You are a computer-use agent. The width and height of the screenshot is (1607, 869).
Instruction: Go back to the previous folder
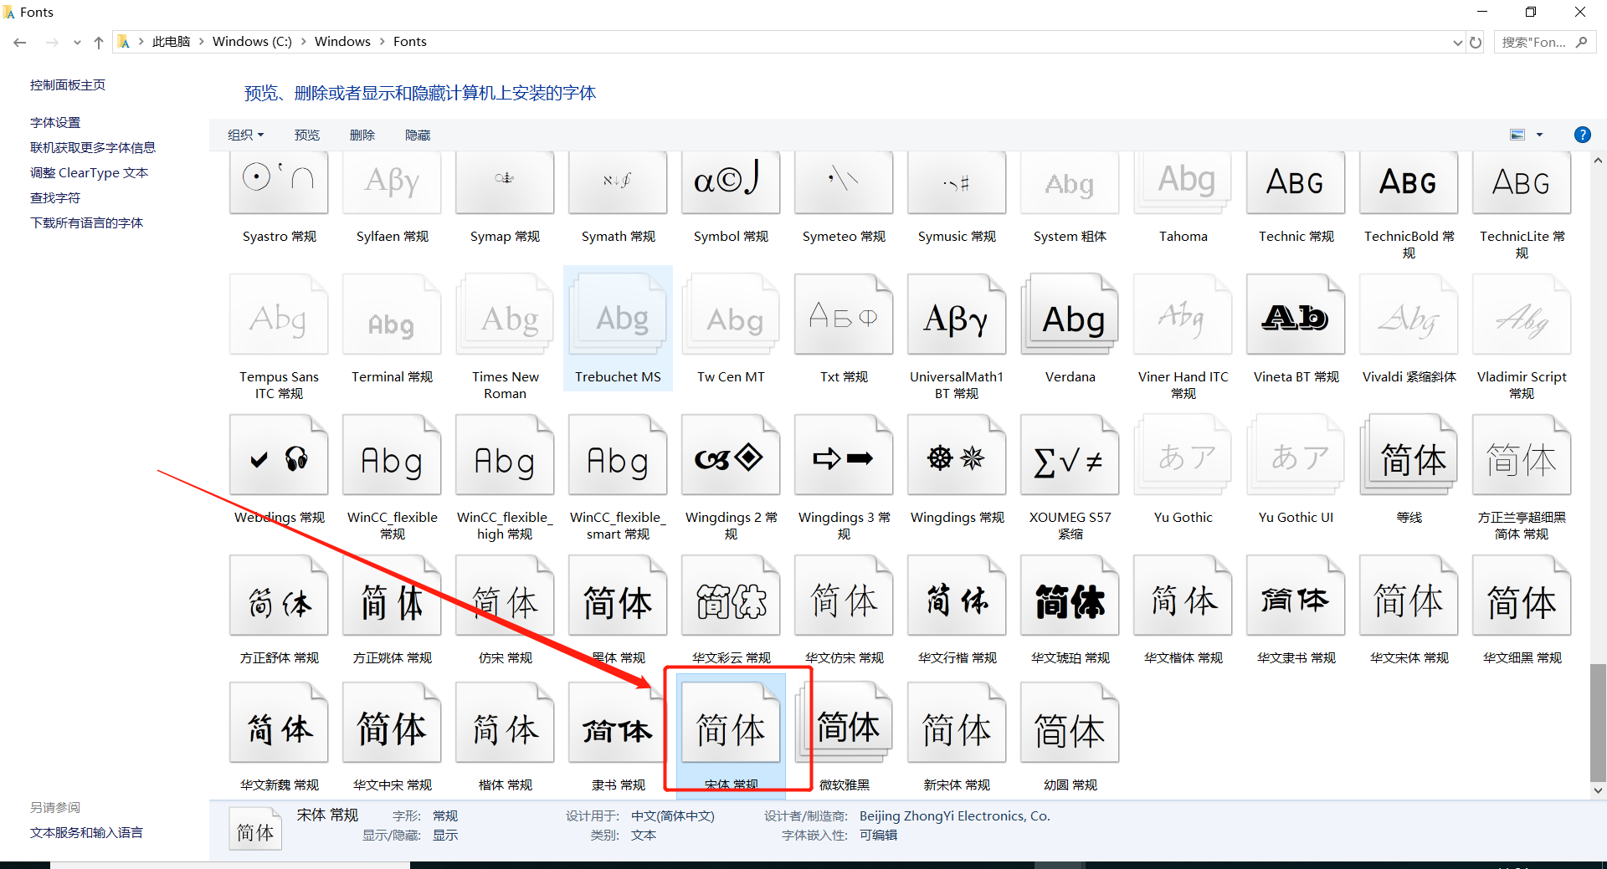20,42
